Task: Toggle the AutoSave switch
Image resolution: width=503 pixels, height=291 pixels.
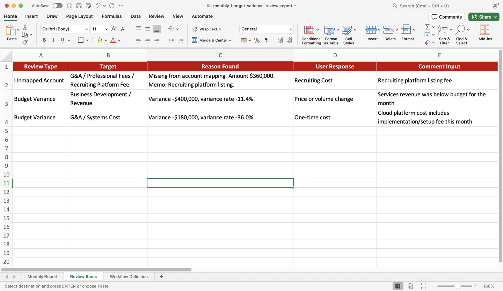Action: pyautogui.click(x=58, y=6)
